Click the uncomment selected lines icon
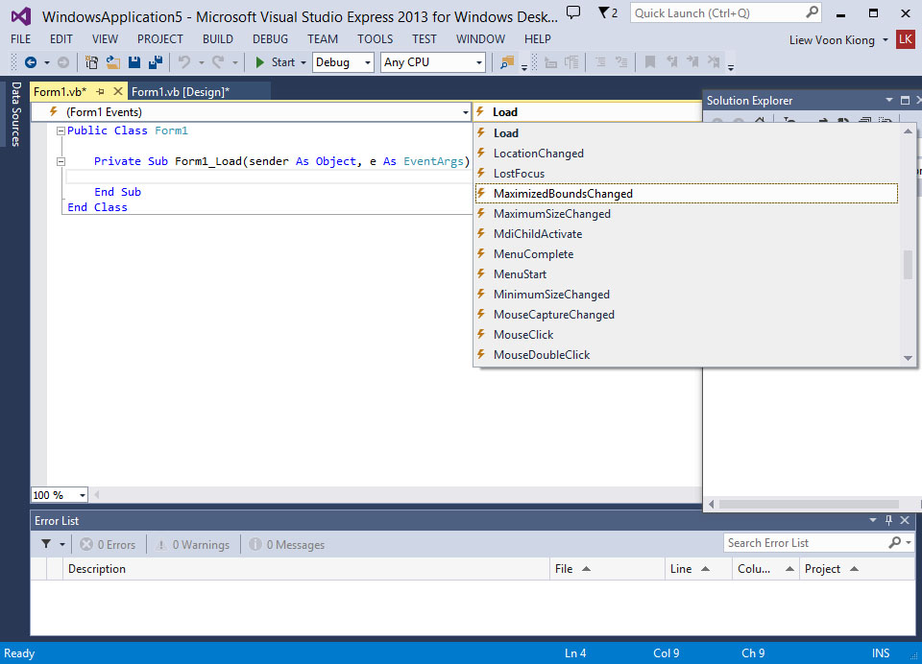 (x=621, y=61)
